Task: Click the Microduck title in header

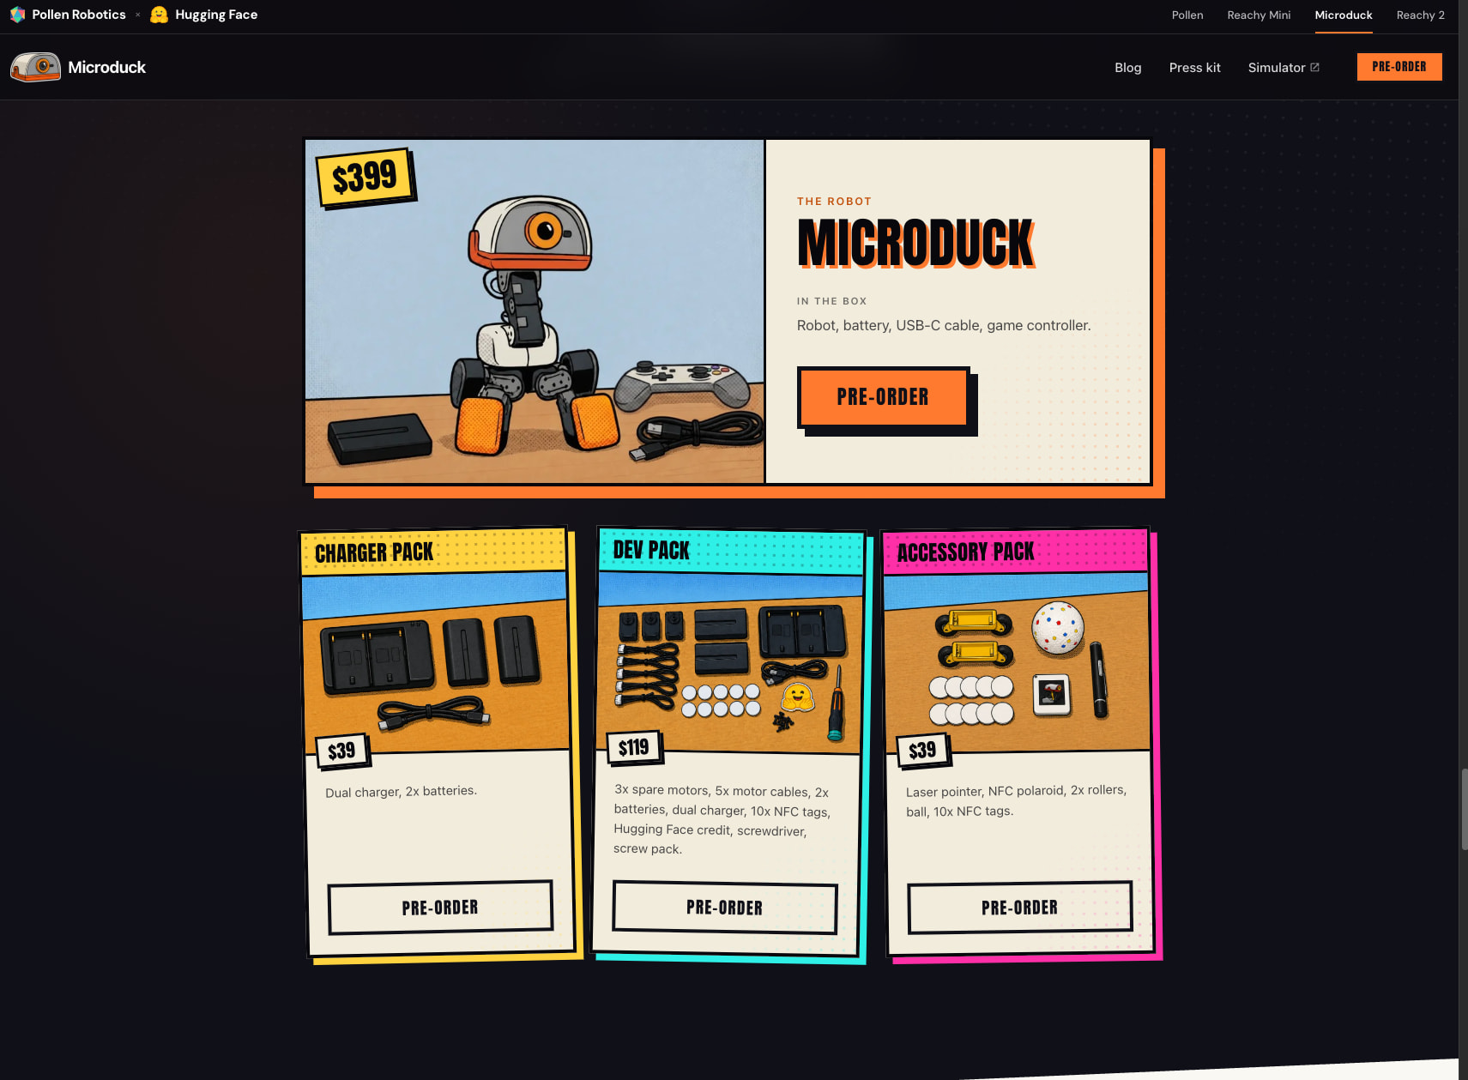Action: click(106, 67)
